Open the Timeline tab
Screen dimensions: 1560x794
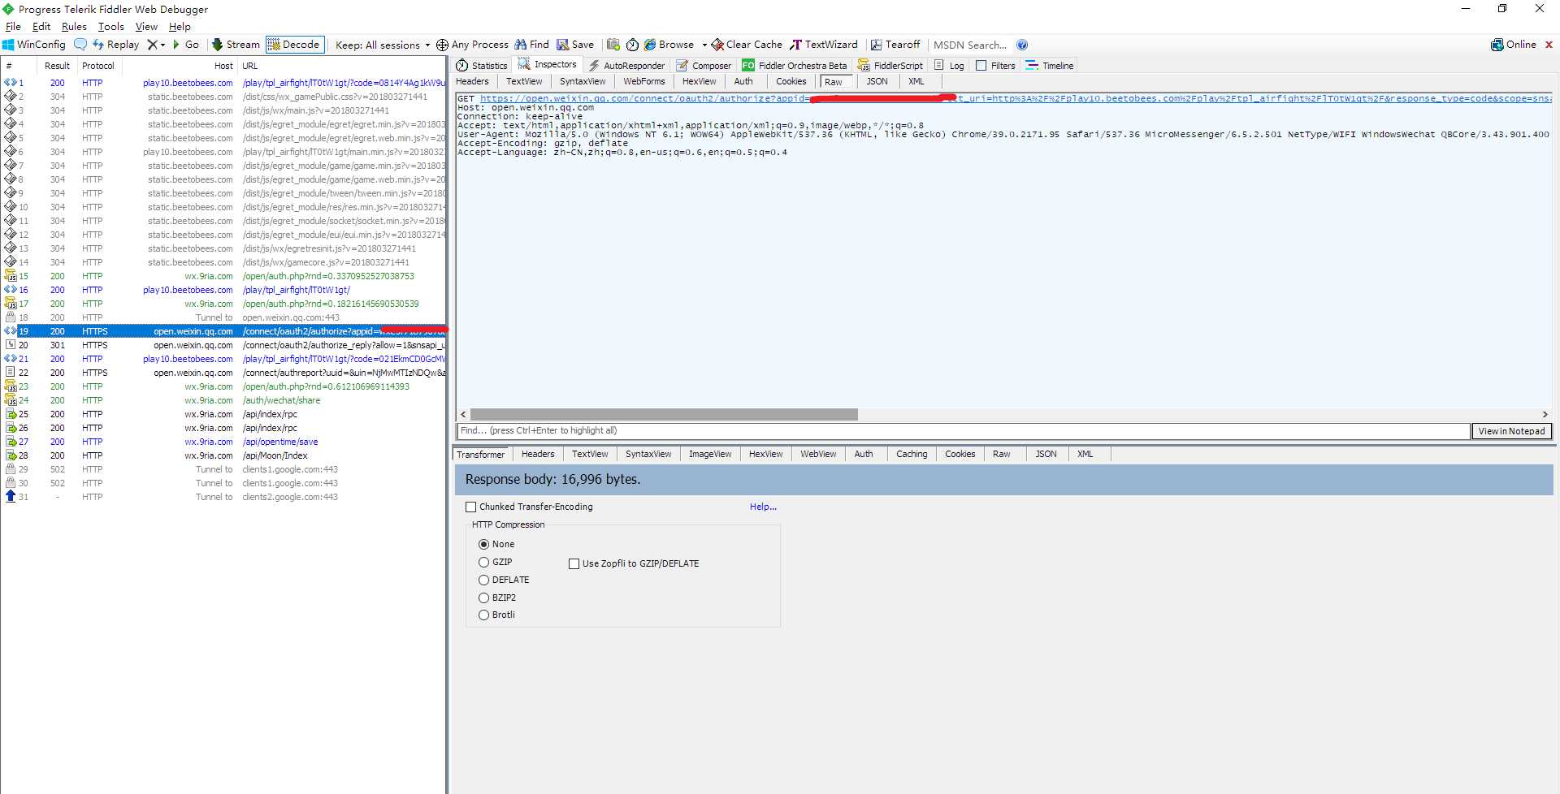point(1050,66)
